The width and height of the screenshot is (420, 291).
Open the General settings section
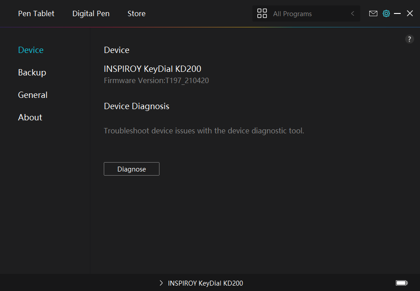33,95
